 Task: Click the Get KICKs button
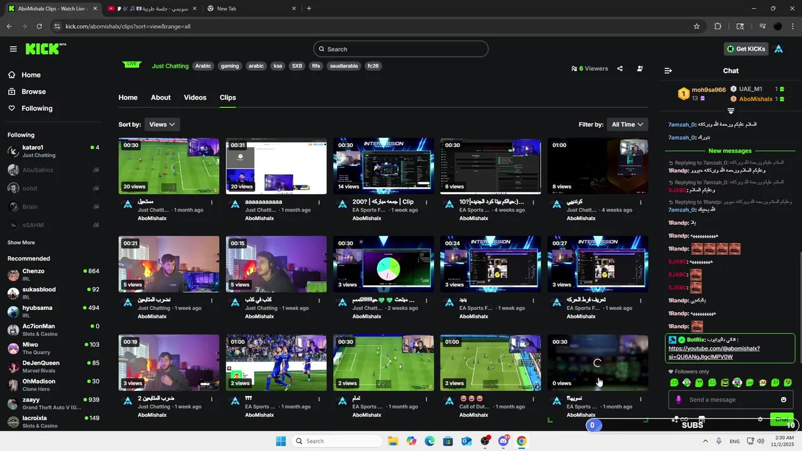(746, 49)
